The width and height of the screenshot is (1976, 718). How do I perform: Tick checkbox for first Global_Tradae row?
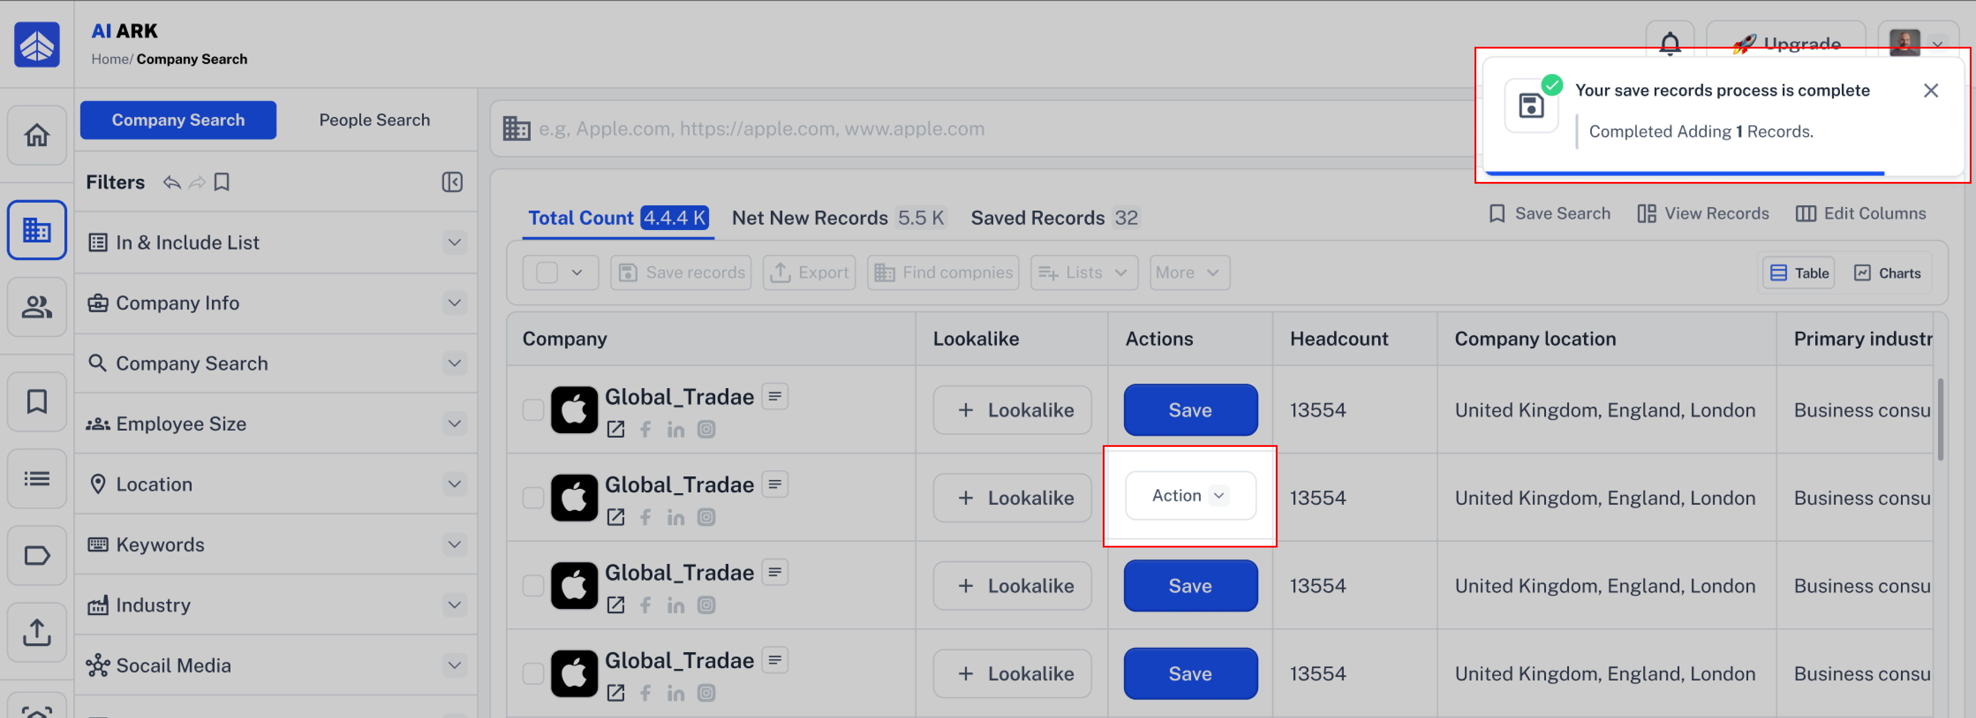(x=533, y=410)
